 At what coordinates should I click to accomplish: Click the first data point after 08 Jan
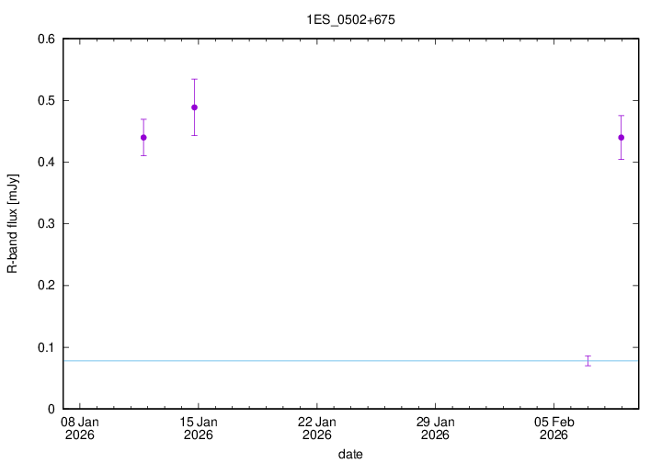(x=143, y=138)
